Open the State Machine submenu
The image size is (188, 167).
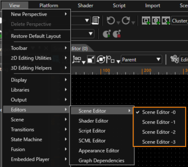point(37,139)
